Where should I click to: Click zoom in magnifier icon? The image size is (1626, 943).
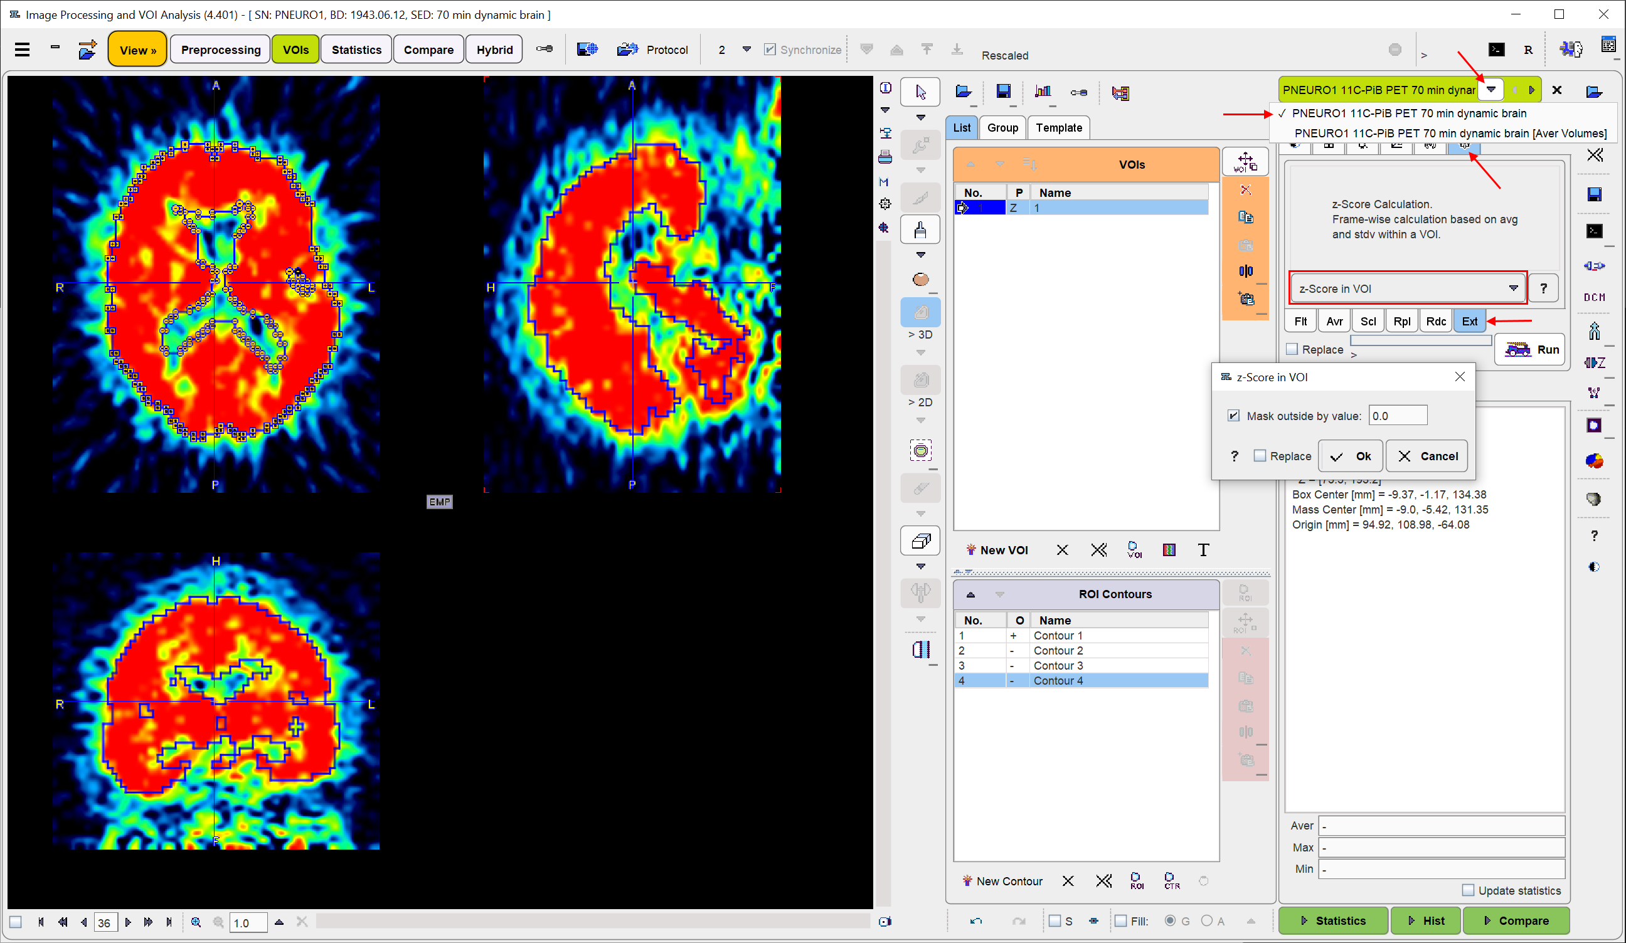point(196,922)
